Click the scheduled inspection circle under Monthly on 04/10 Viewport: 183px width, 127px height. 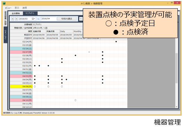(75, 100)
